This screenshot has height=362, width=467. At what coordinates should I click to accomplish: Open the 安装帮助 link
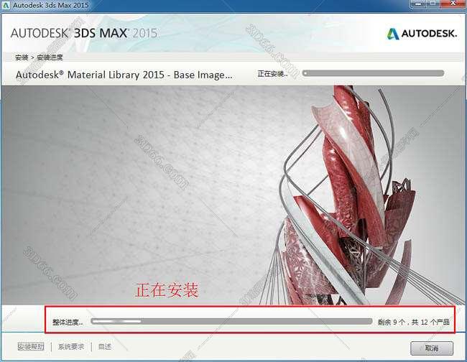(31, 347)
